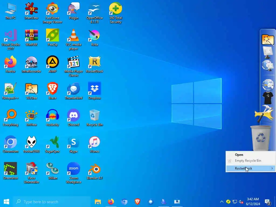This screenshot has width=276, height=207.
Task: Open Brave from the taskbar
Action: pos(137,202)
